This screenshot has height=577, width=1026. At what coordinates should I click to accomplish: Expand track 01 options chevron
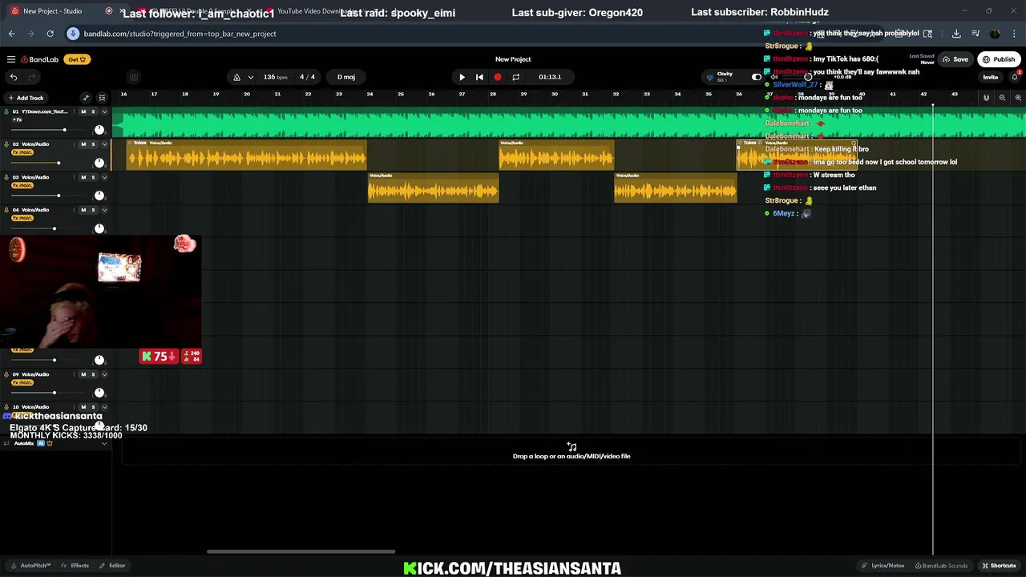point(104,111)
